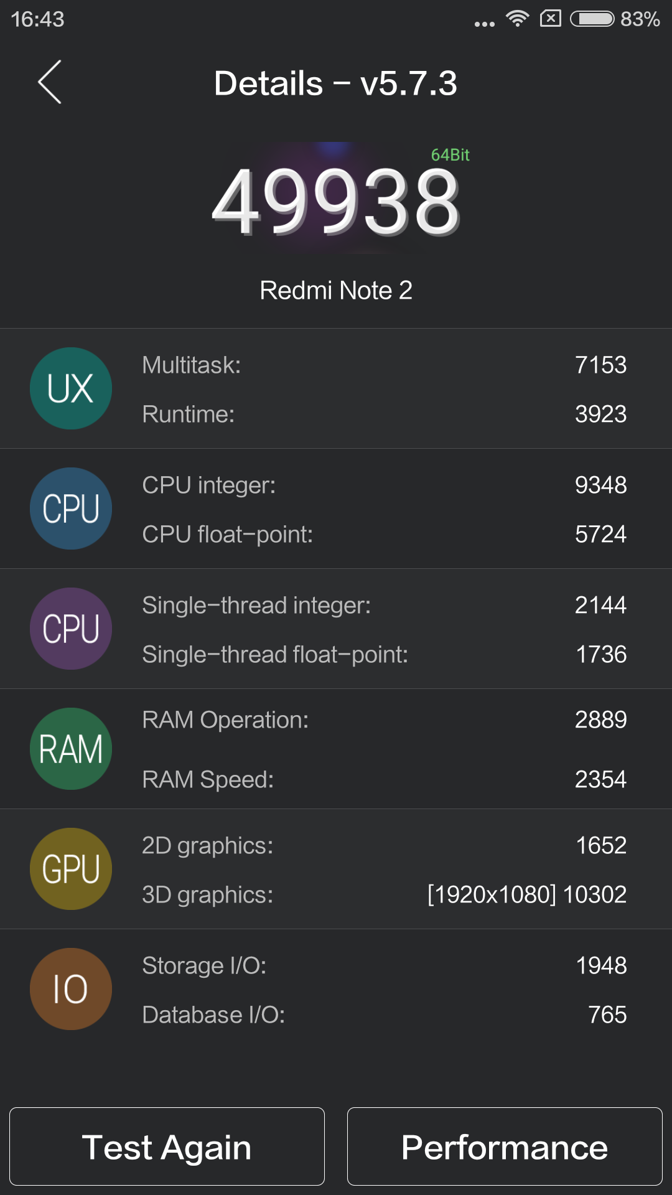Screen dimensions: 672x1195
Task: Tap the Storage I/O result row
Action: (x=383, y=965)
